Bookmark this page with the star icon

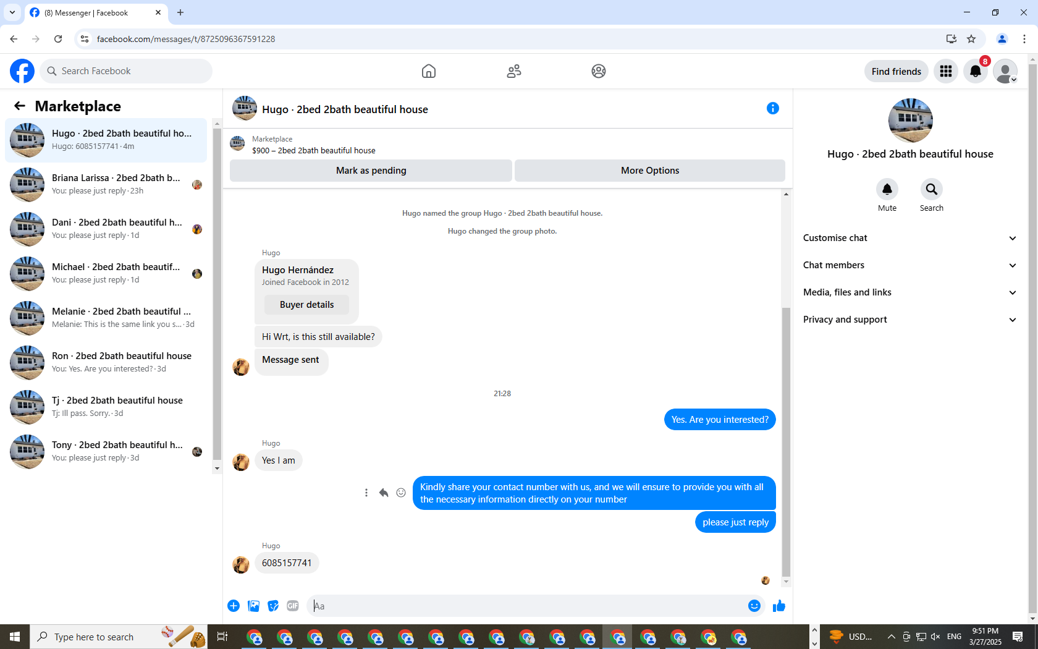971,39
